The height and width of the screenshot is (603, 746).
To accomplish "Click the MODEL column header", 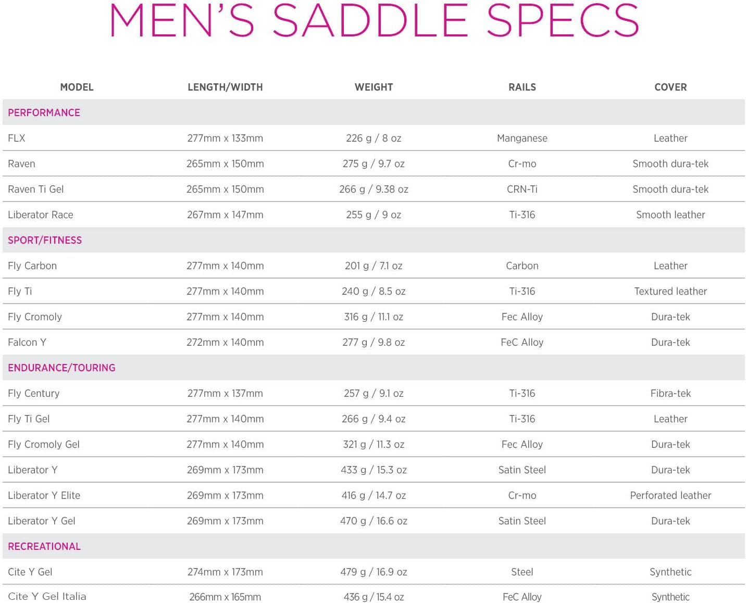I will pyautogui.click(x=77, y=87).
